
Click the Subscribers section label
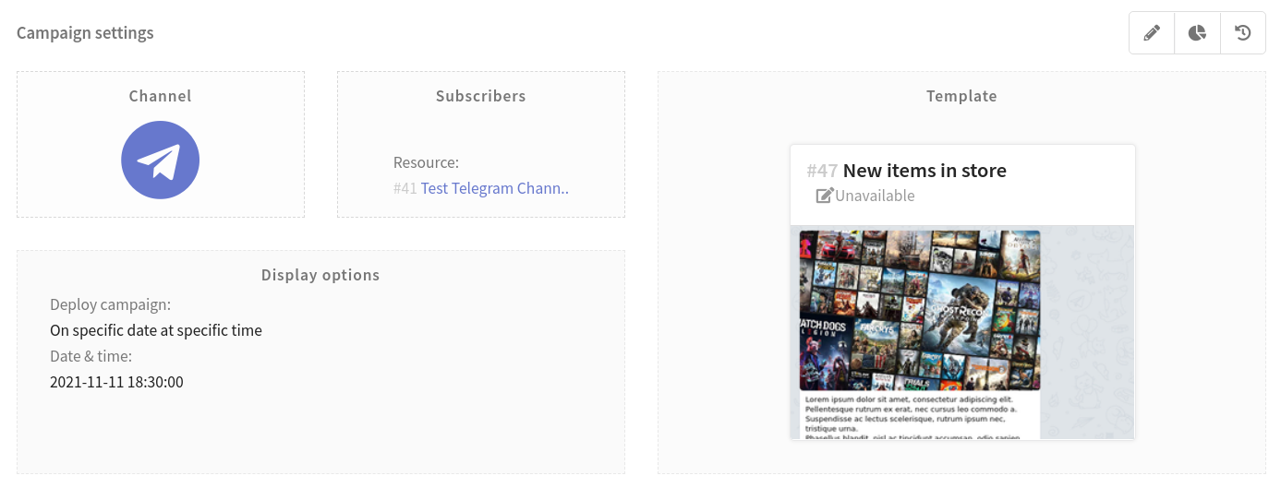pos(481,96)
